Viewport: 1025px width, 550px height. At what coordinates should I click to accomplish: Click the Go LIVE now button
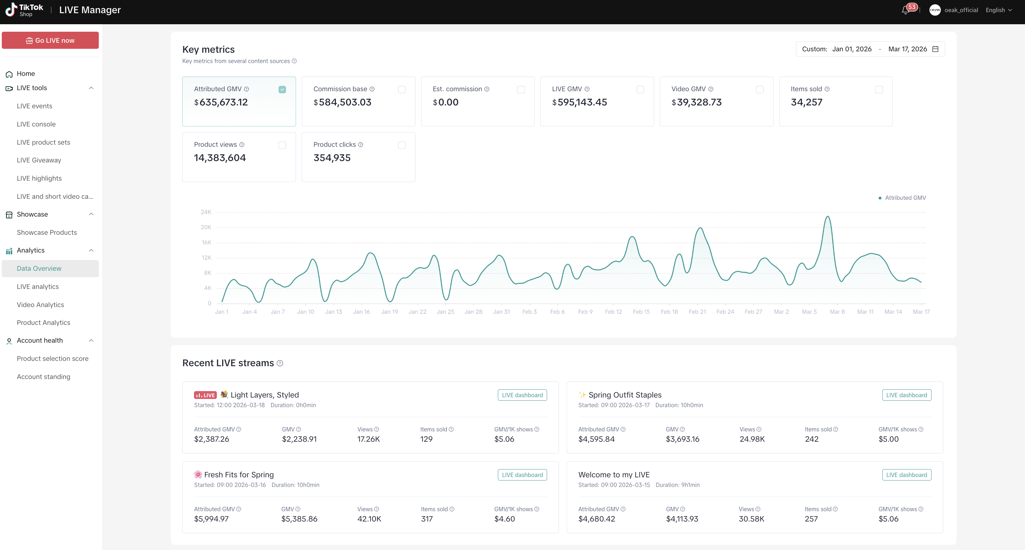[50, 41]
